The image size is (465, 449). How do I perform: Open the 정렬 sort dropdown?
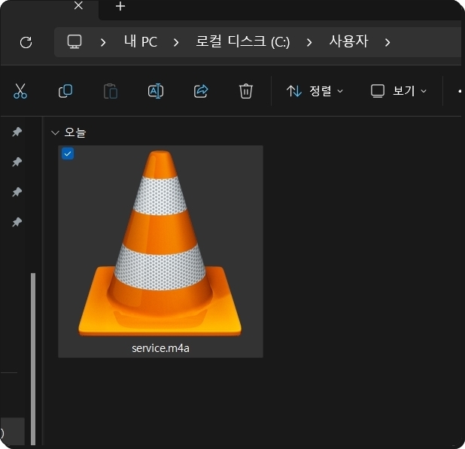coord(315,91)
